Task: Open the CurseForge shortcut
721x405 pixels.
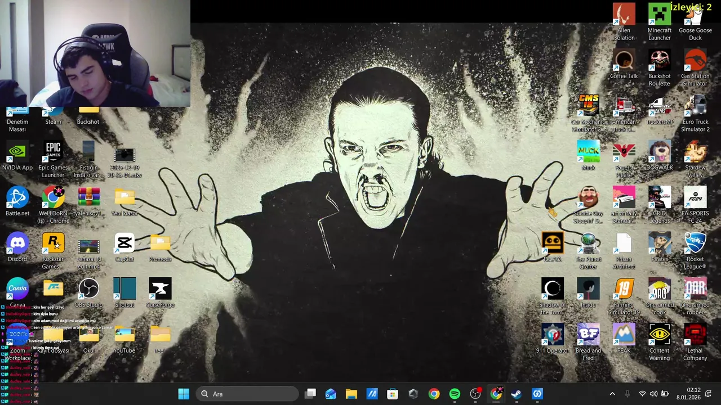Action: click(x=160, y=293)
